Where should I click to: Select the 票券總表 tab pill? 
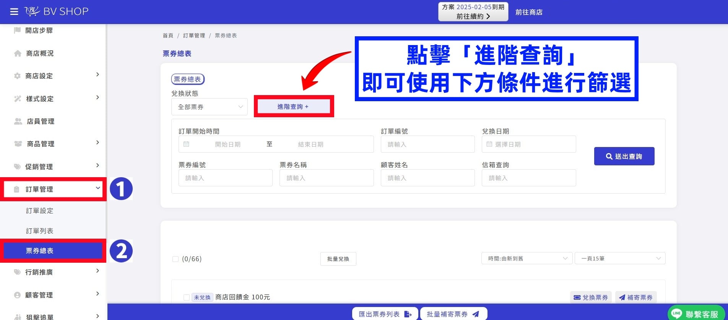pyautogui.click(x=188, y=79)
